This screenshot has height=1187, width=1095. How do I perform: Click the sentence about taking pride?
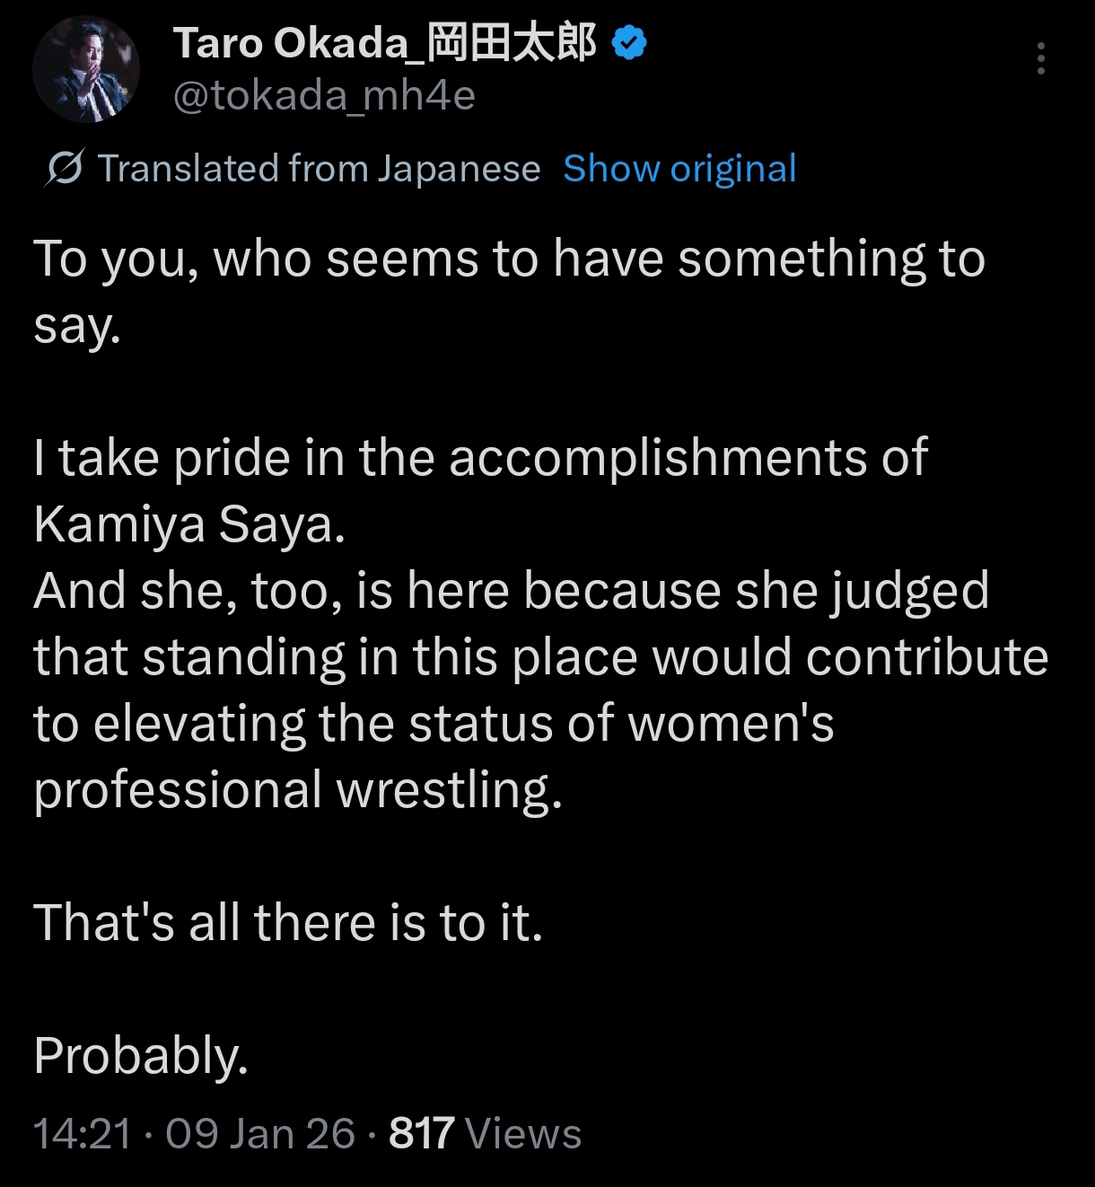click(x=481, y=491)
